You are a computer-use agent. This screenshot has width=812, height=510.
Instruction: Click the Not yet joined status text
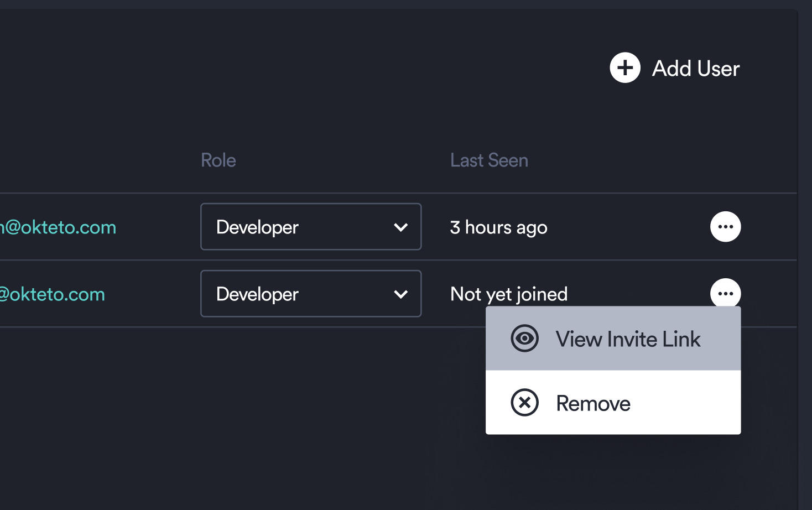[509, 294]
